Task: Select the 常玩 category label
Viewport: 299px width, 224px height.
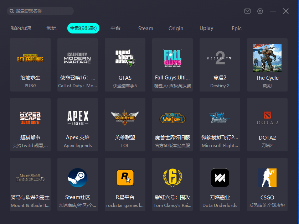Action: 51,28
